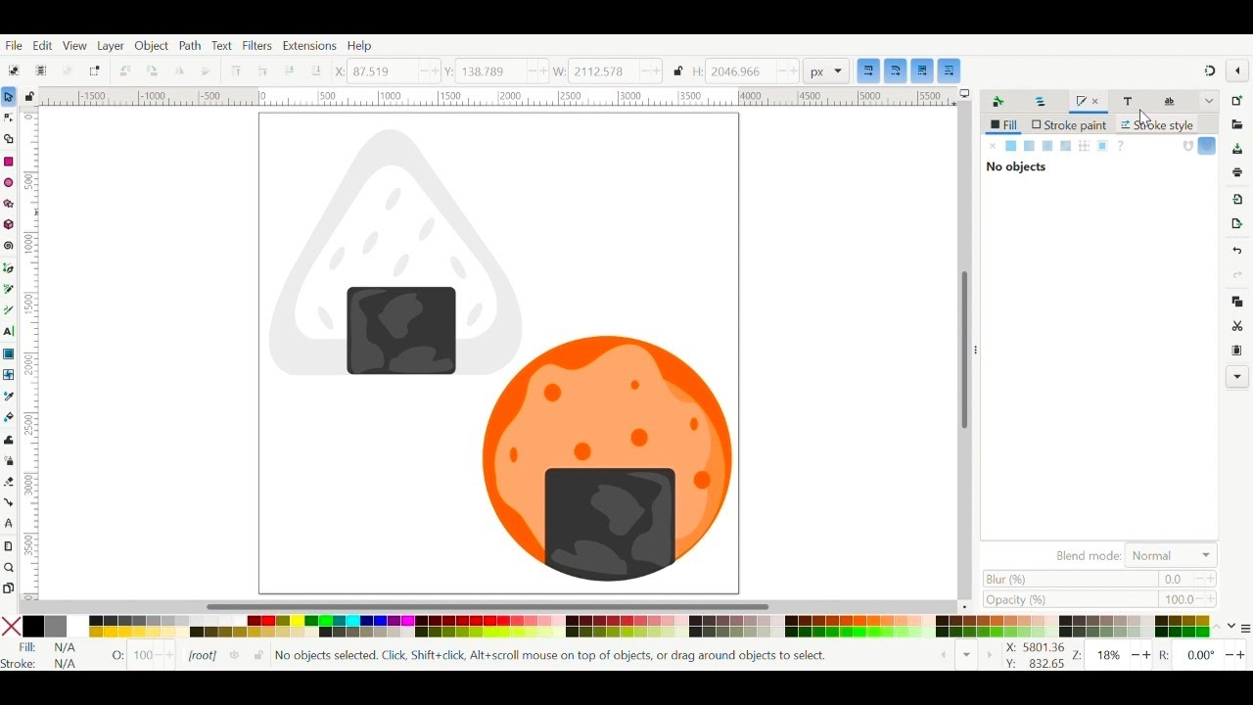Open the Extensions menu
Viewport: 1253px width, 705px height.
309,46
